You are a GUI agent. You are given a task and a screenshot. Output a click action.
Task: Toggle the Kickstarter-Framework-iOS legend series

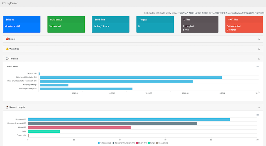coord(124,143)
